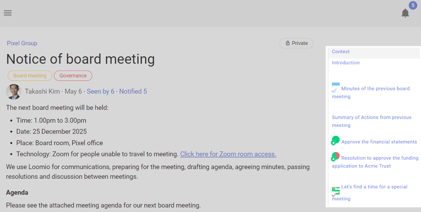This screenshot has width=421, height=212.
Task: Open the Pixel Group link
Action: click(x=22, y=43)
